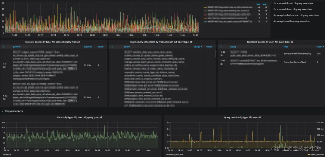
Task: Sort Top slow queries by the query column
Action: click(17, 47)
